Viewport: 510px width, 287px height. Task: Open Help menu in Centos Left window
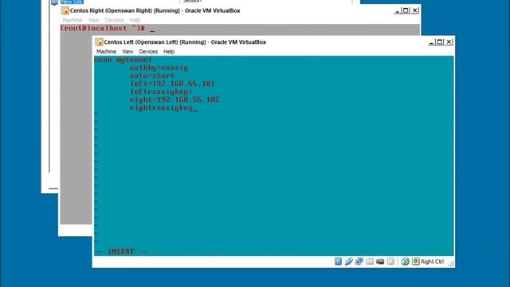tap(169, 52)
